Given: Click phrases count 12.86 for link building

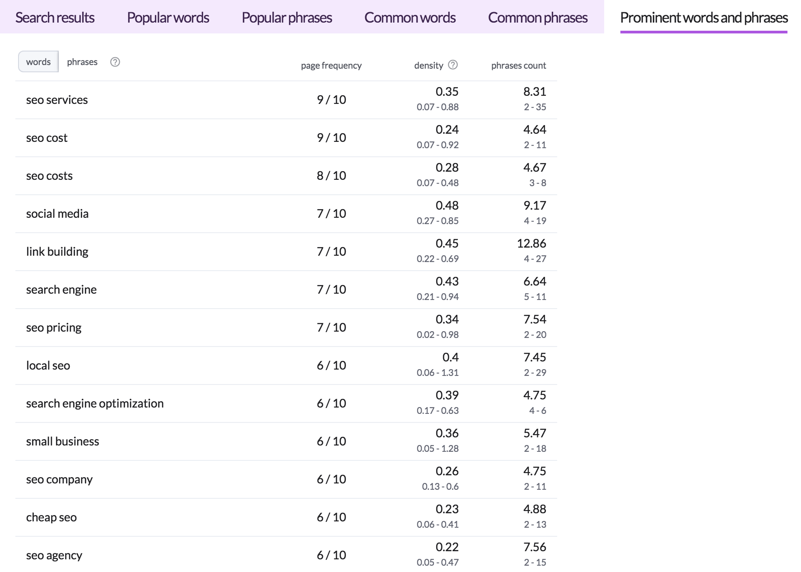Looking at the screenshot, I should tap(531, 244).
